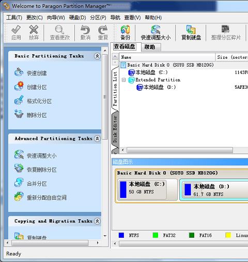Open the 更改(C) menu
This screenshot has height=262, width=248.
[35, 18]
